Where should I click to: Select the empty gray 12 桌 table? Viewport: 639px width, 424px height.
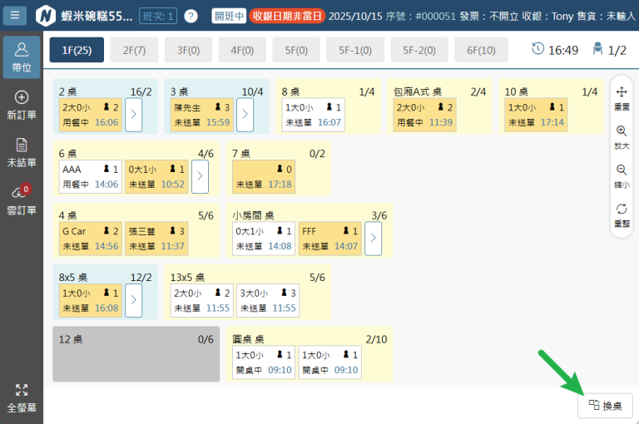click(x=136, y=353)
